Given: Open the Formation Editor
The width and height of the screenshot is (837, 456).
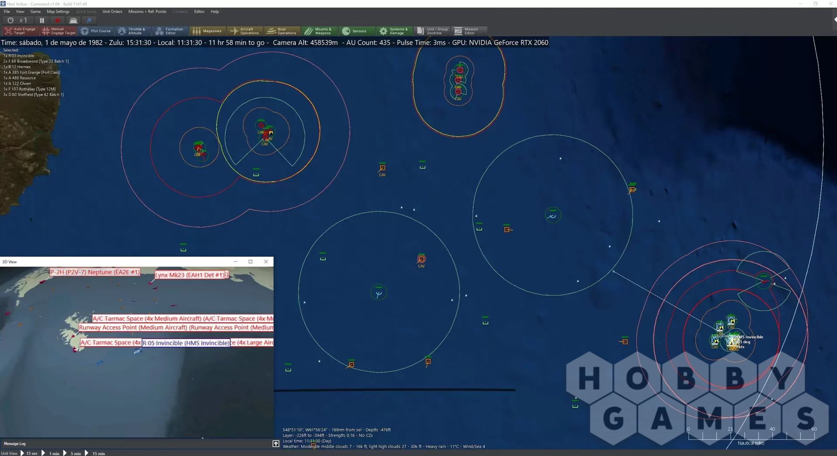Looking at the screenshot, I should [170, 31].
